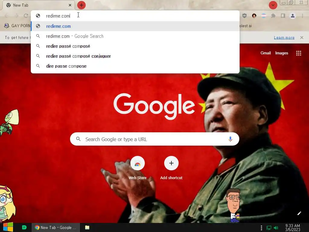Open the Chrome three-dot menu
The height and width of the screenshot is (232, 309).
point(302,16)
